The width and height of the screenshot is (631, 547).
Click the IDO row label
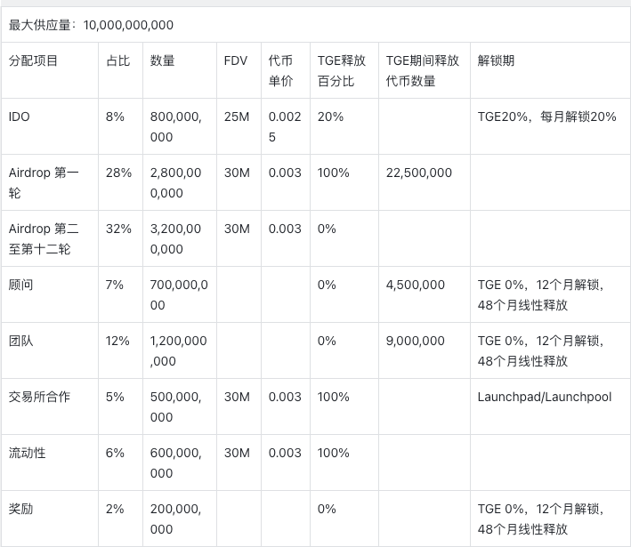[x=19, y=117]
